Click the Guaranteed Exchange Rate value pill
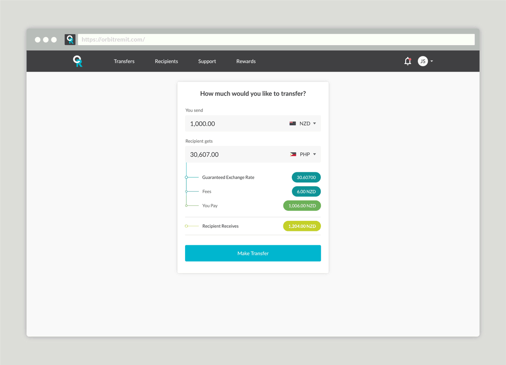Viewport: 506px width, 365px height. tap(306, 177)
